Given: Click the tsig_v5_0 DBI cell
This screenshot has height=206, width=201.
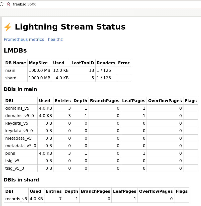Looking at the screenshot, I should pyautogui.click(x=15, y=168).
